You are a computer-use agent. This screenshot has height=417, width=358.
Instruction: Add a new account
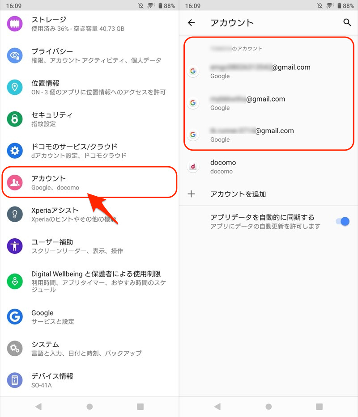coord(268,194)
